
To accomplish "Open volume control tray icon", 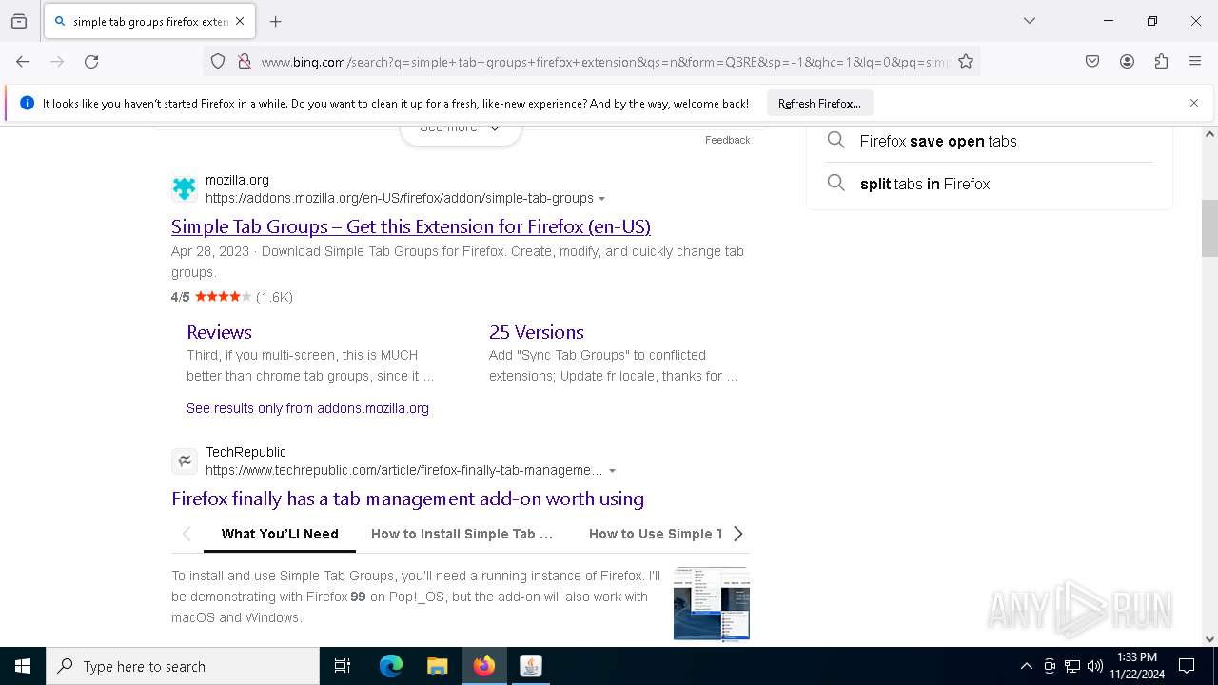I will tap(1095, 666).
